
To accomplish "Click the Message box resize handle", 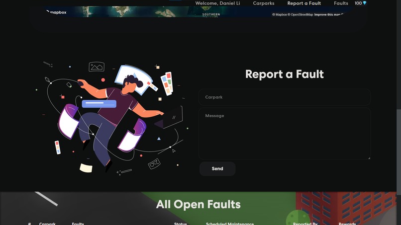I will tap(369, 158).
